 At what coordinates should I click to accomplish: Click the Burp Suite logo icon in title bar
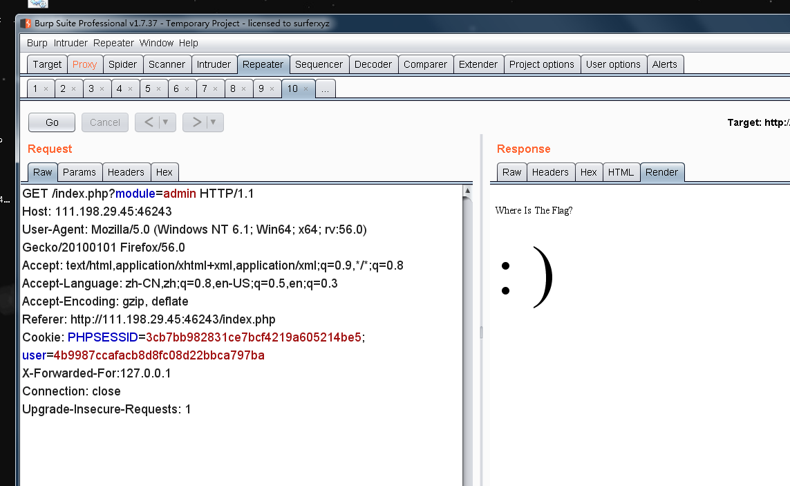(x=27, y=24)
